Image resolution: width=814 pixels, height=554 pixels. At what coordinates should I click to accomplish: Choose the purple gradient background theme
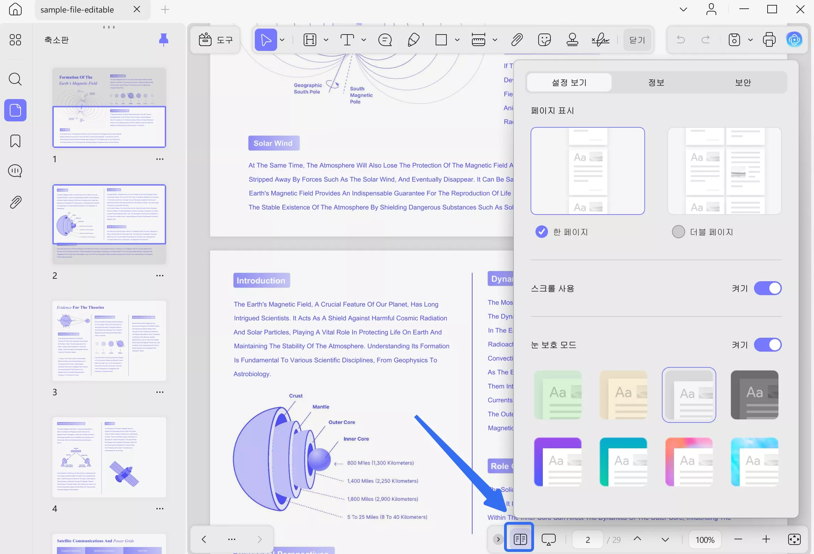(557, 462)
